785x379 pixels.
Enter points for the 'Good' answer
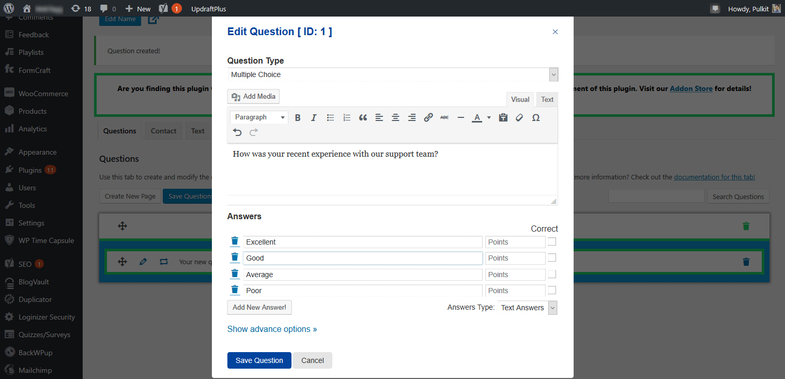(x=515, y=257)
